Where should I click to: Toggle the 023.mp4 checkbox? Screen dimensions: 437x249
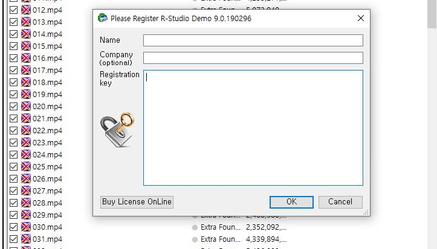click(x=13, y=142)
